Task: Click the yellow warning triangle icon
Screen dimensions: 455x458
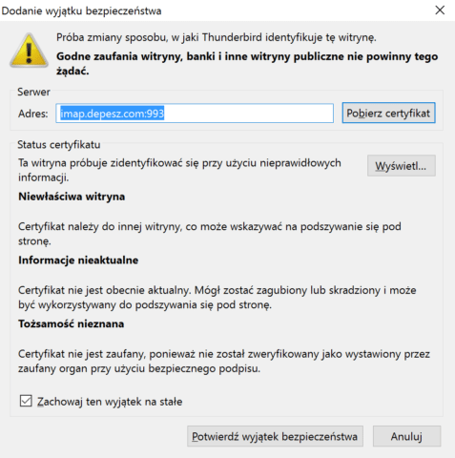Action: [29, 51]
